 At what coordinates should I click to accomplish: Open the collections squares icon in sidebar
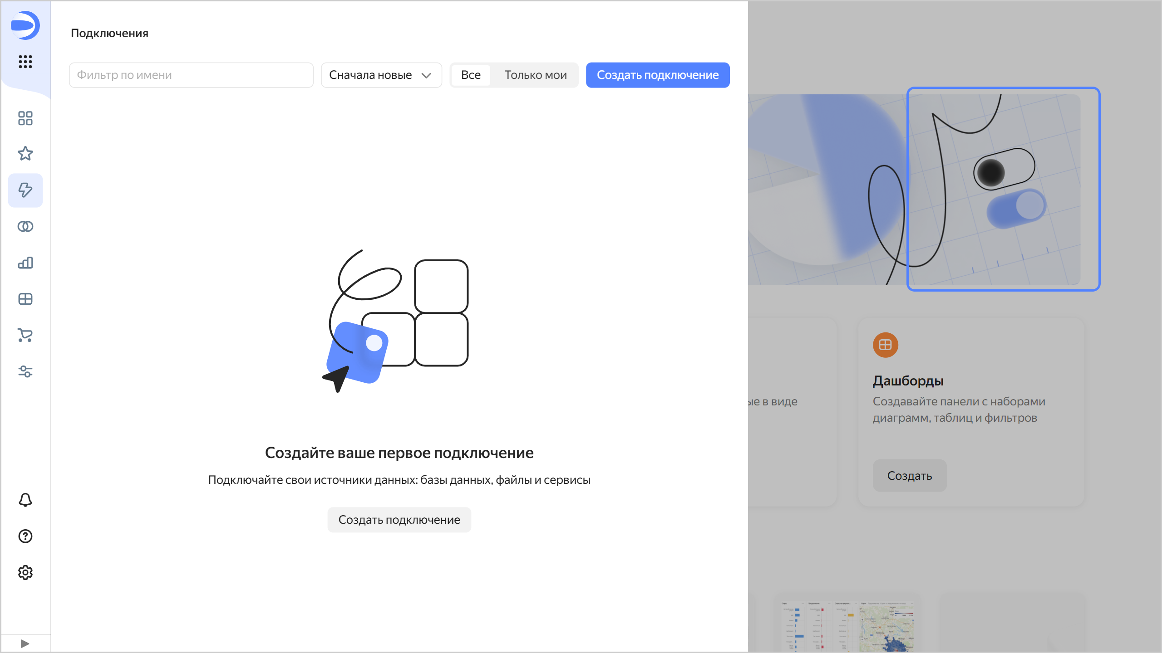coord(25,118)
